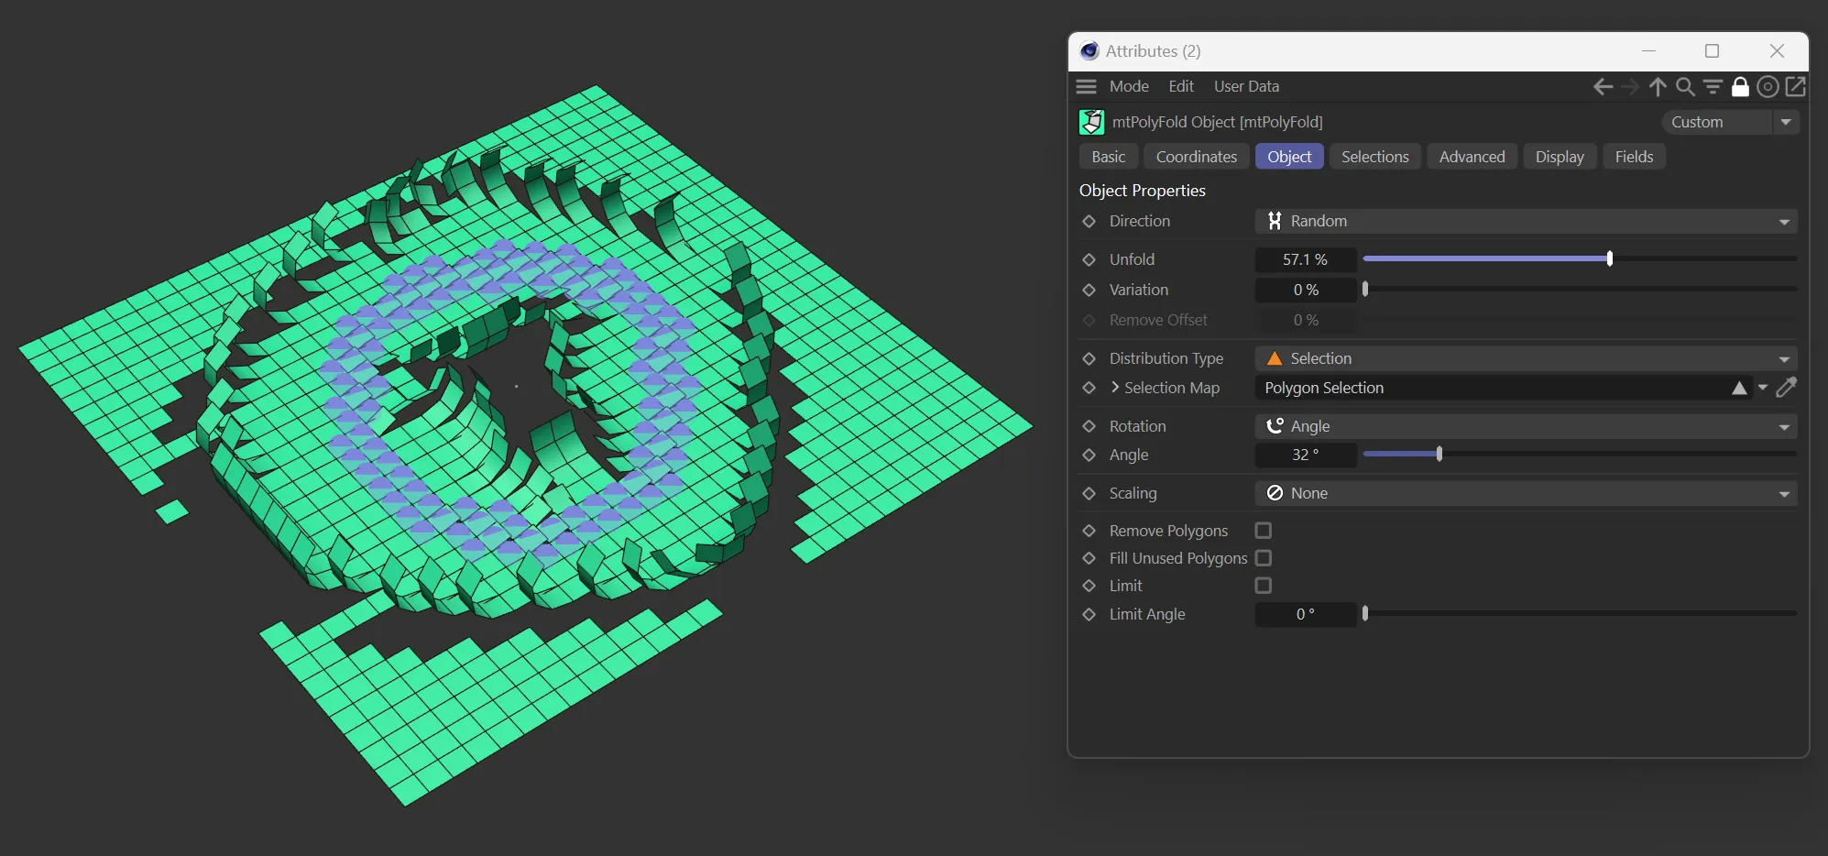Click the filter icon in Attributes toolbar

click(x=1713, y=86)
